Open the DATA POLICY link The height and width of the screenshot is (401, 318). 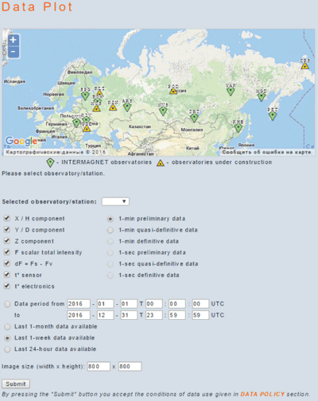[262, 394]
